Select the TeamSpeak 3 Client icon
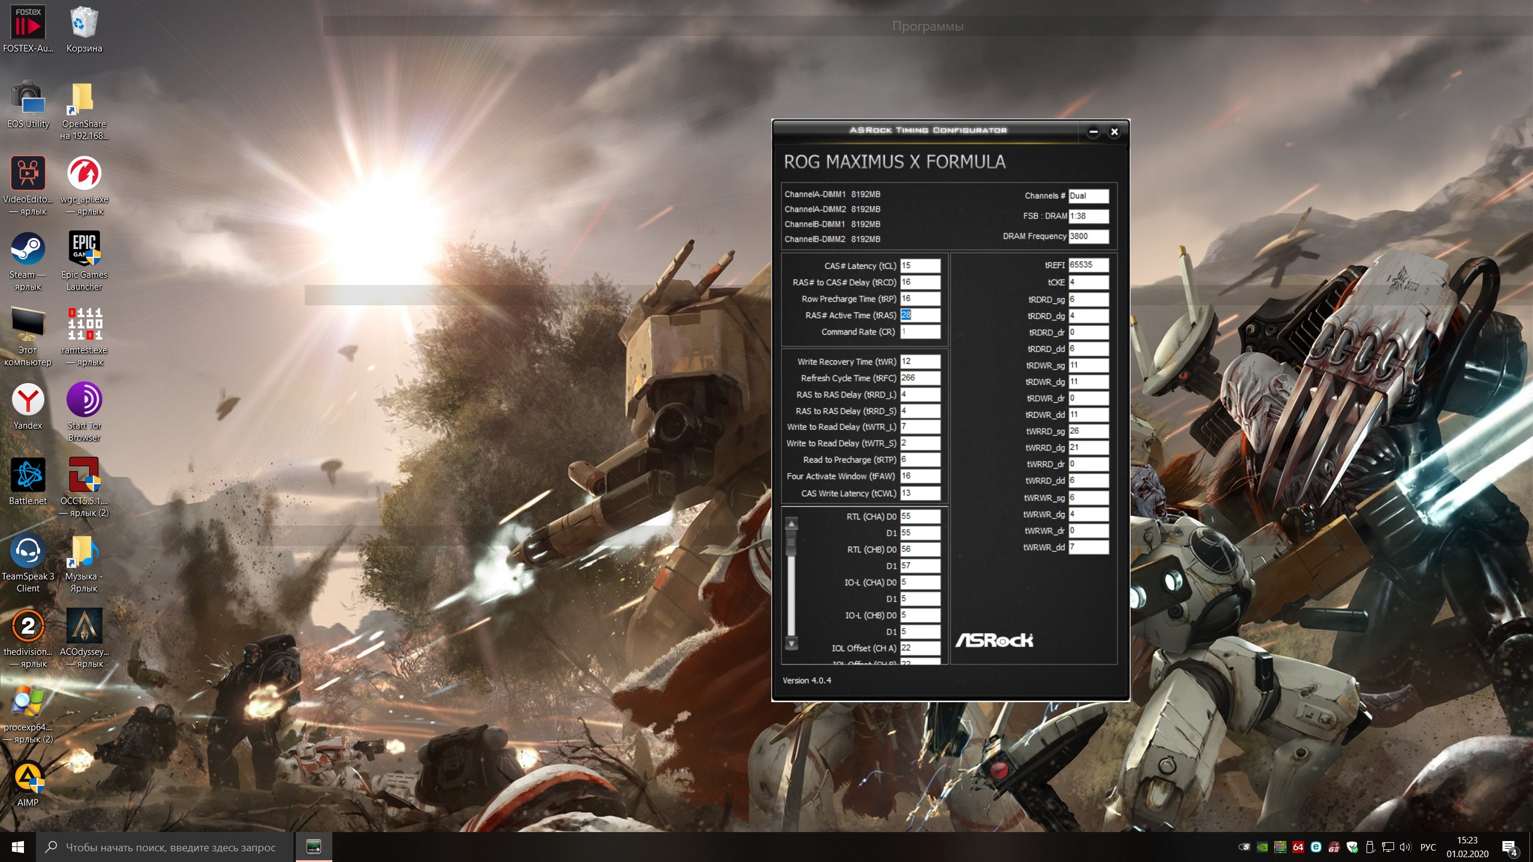The image size is (1533, 862). pyautogui.click(x=28, y=551)
